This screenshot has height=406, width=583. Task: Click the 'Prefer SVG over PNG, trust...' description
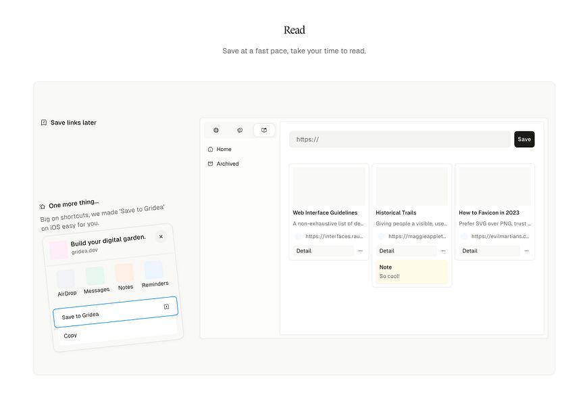point(495,223)
